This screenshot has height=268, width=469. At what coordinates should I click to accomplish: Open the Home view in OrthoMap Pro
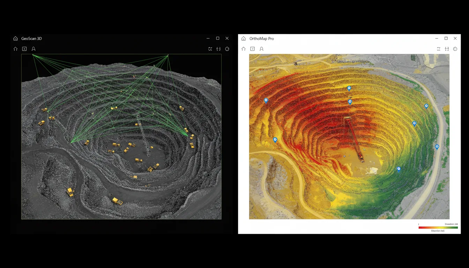(x=244, y=49)
